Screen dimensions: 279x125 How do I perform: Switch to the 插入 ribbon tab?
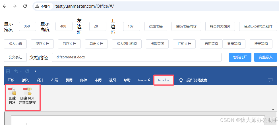[25, 80]
